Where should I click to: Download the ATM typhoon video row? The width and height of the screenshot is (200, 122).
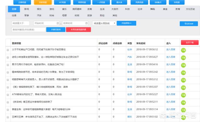(183, 95)
